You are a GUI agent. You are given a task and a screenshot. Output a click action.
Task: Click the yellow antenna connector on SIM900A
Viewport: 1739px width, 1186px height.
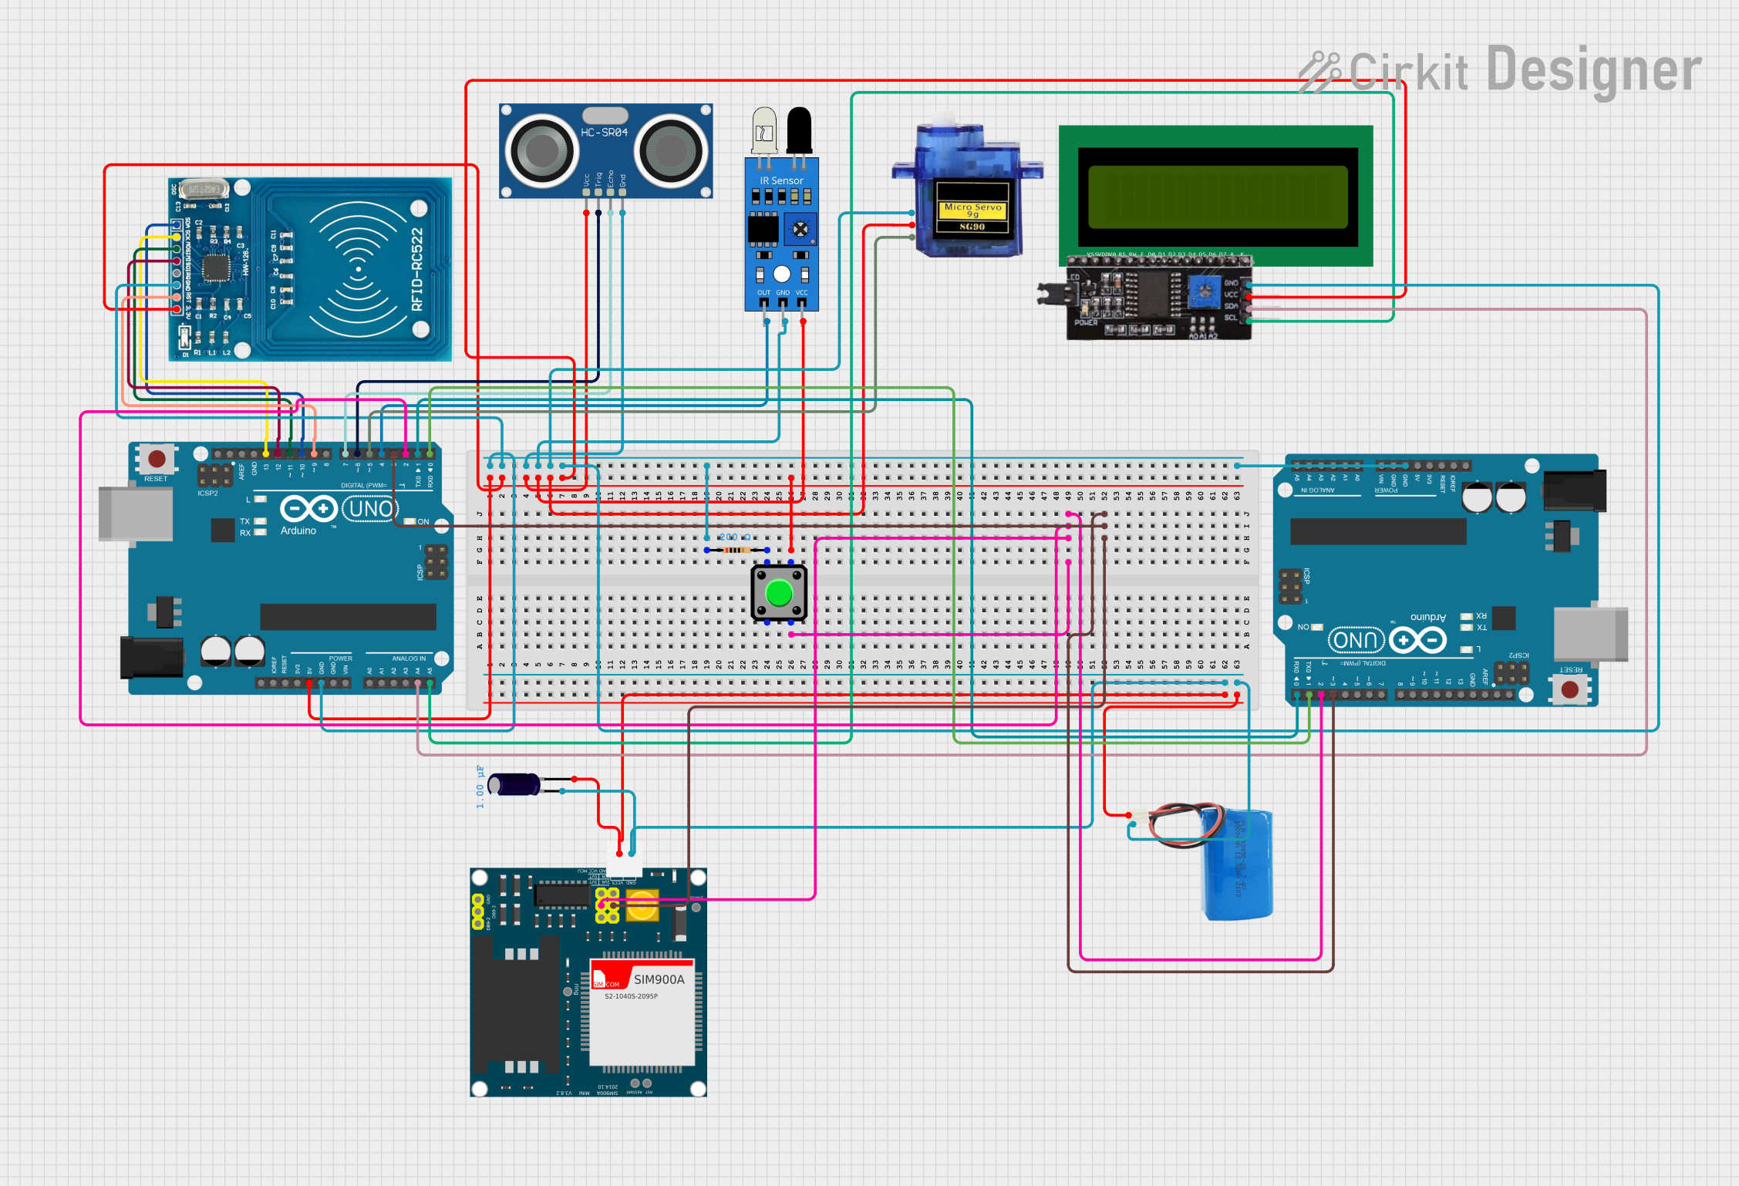point(642,905)
